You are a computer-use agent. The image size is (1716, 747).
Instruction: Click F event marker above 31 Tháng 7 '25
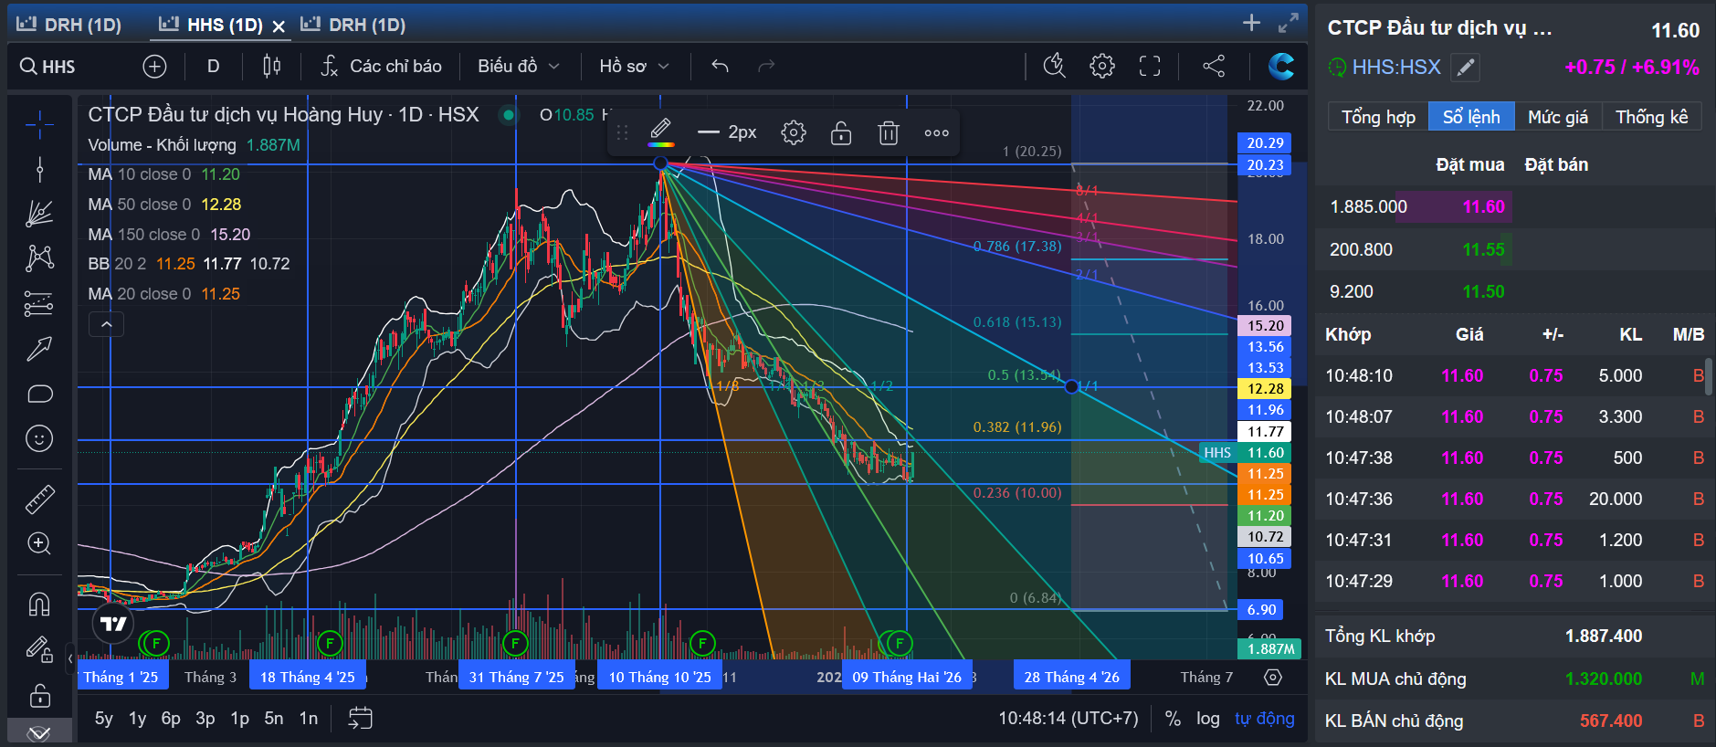[x=516, y=643]
